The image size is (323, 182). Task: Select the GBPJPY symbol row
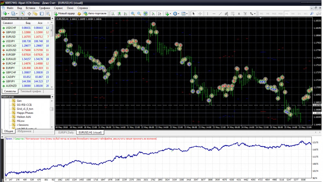coord(26,81)
